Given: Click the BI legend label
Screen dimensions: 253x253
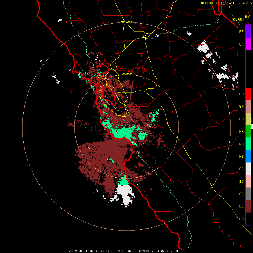Looking at the screenshot, I should (x=241, y=206).
